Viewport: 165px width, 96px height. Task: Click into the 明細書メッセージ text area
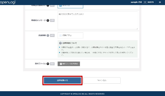point(98,20)
